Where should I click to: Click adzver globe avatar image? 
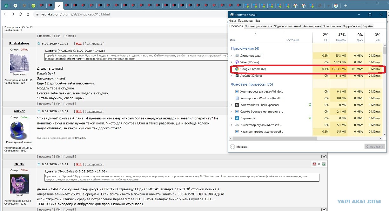tap(19, 130)
